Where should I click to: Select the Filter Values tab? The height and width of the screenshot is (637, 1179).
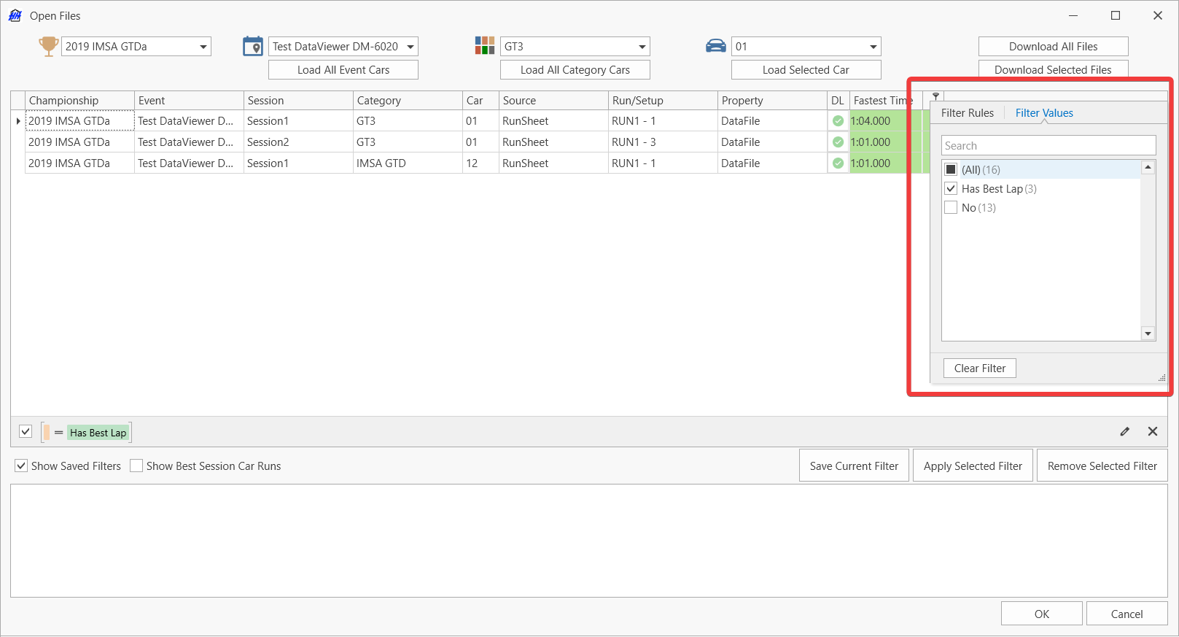[1043, 113]
